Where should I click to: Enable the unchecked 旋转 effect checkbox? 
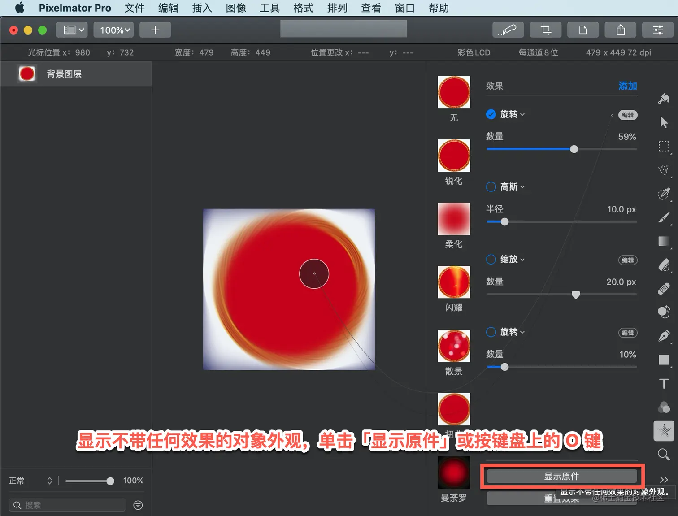point(491,332)
